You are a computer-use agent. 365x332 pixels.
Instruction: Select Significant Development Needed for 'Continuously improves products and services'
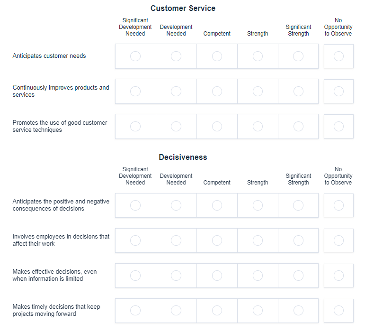(135, 92)
